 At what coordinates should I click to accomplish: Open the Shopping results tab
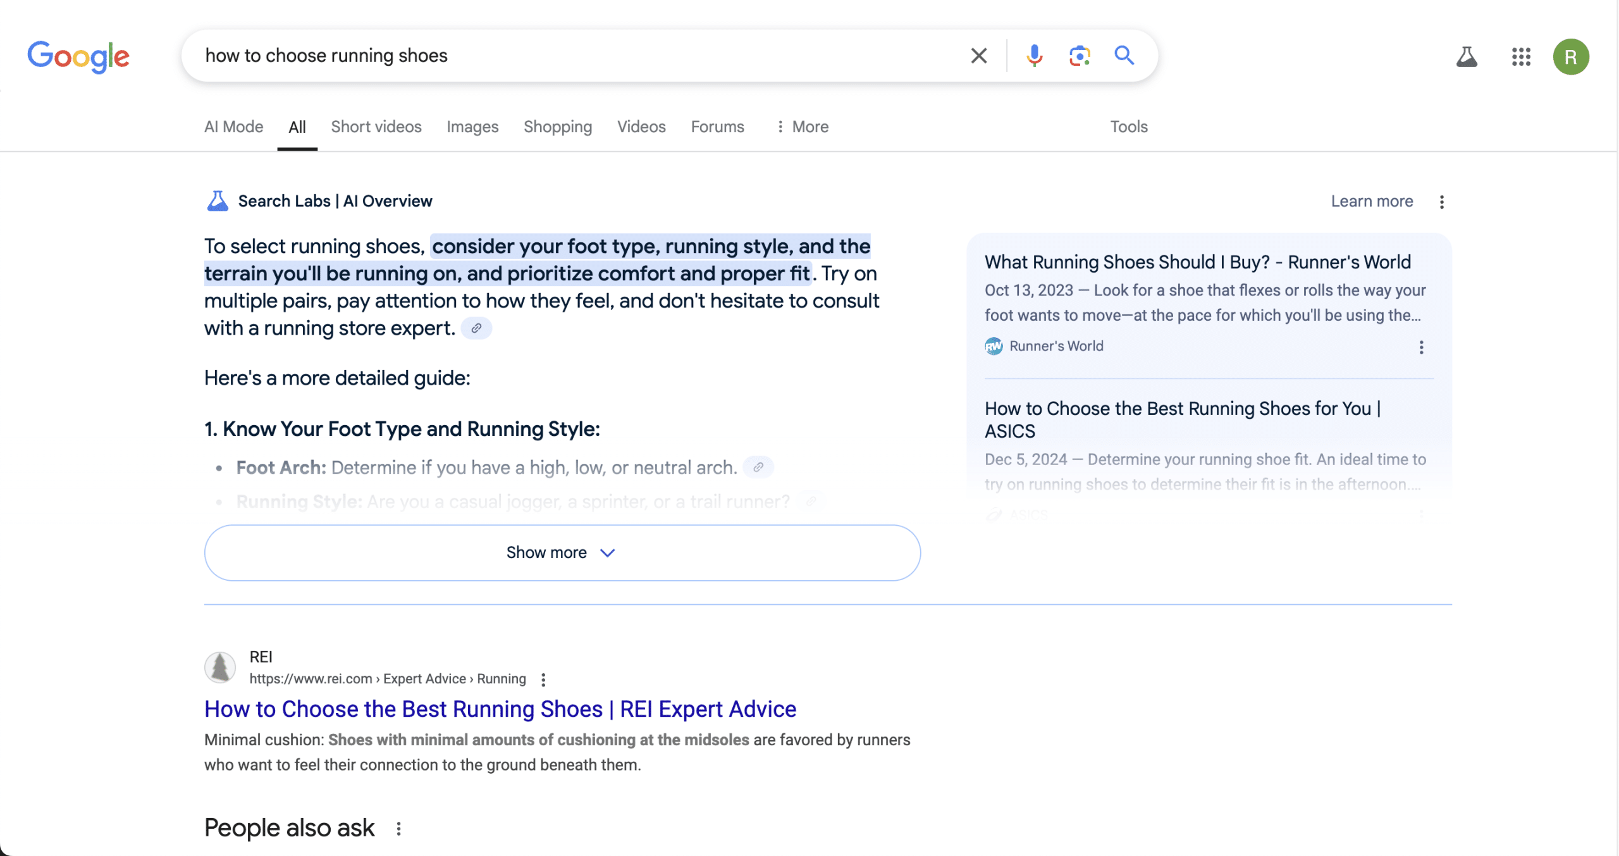558,127
